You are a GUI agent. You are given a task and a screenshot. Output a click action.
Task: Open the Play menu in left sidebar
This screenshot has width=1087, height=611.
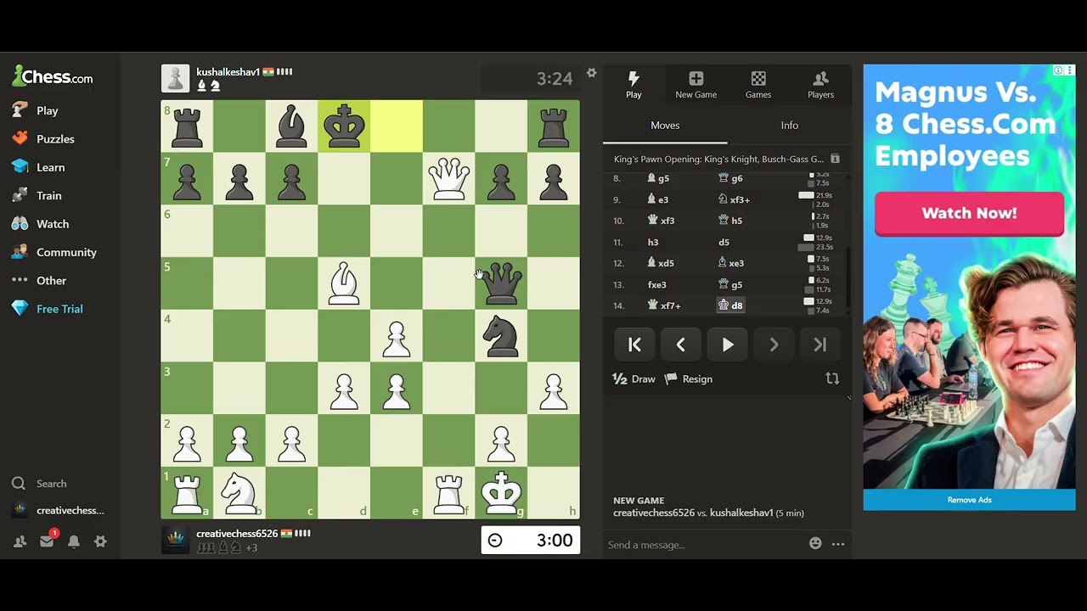[36, 110]
